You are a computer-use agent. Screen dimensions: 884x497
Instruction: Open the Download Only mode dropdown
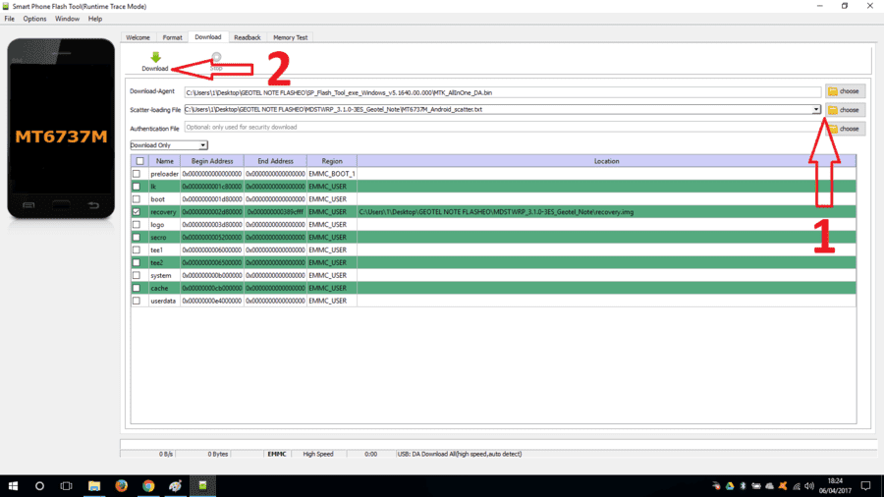click(169, 145)
